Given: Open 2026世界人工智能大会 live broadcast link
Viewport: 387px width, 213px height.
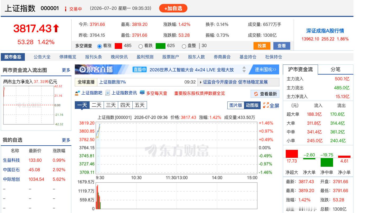Looking at the screenshot, I should pyautogui.click(x=192, y=70).
